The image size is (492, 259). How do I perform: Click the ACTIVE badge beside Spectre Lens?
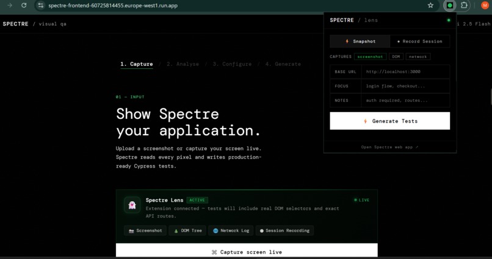click(x=197, y=200)
